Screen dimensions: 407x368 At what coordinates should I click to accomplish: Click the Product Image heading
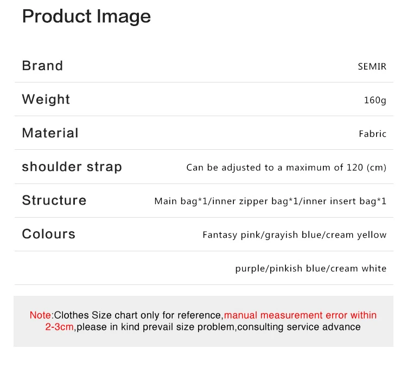click(x=86, y=17)
